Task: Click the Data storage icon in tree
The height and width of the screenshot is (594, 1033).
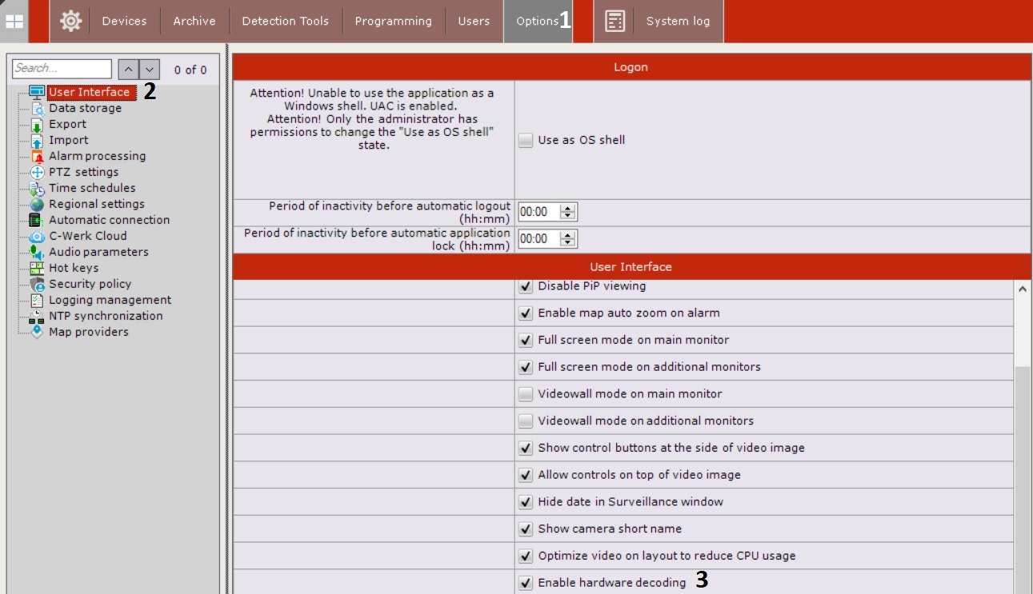Action: pyautogui.click(x=37, y=109)
